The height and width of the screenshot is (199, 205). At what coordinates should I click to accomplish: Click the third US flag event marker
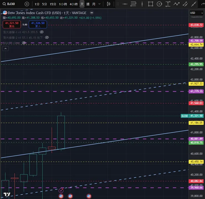tap(89, 196)
